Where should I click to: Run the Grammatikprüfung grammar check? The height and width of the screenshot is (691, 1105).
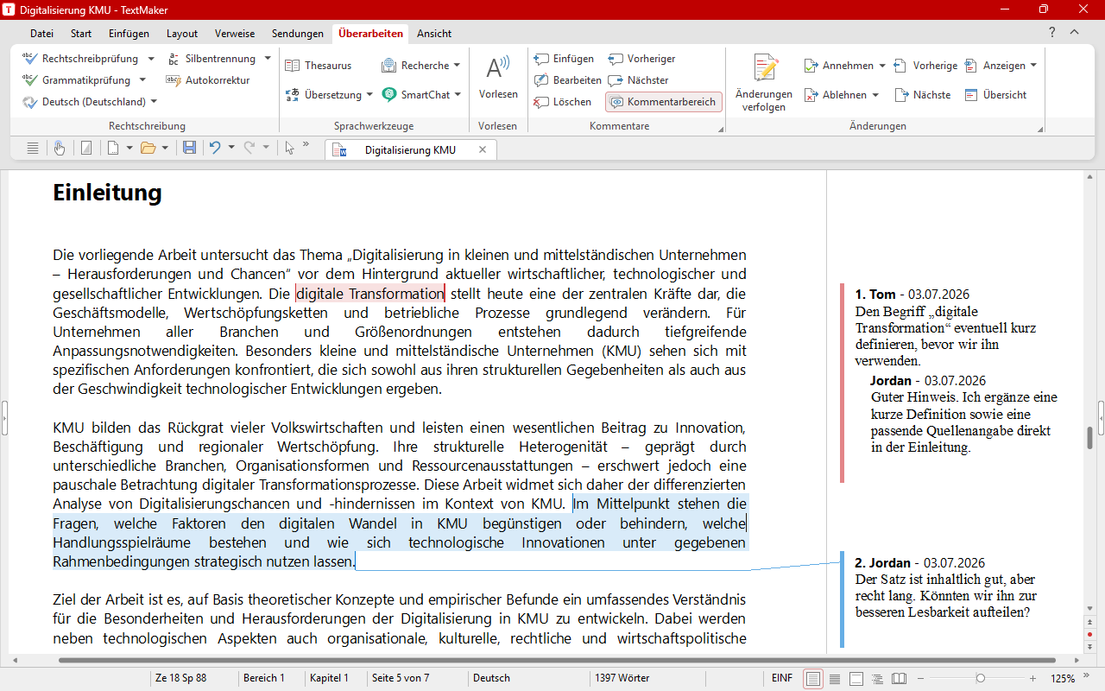76,80
